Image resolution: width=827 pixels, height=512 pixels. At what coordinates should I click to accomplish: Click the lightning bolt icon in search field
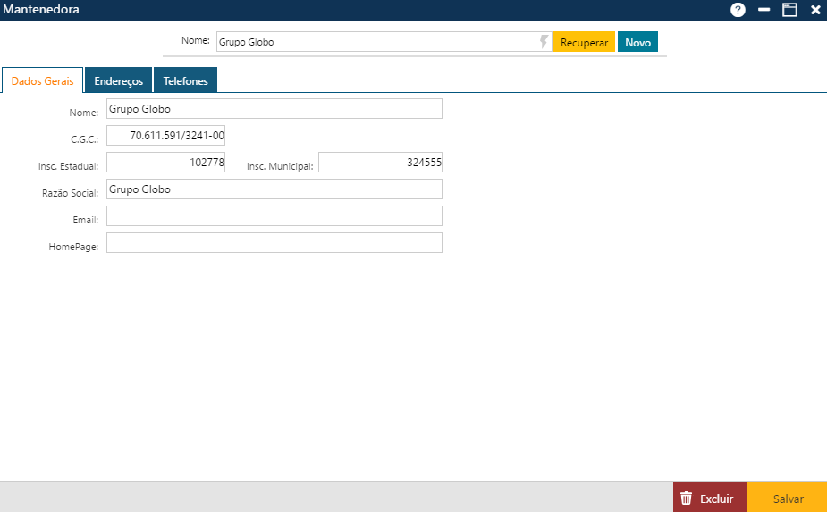[x=544, y=42]
